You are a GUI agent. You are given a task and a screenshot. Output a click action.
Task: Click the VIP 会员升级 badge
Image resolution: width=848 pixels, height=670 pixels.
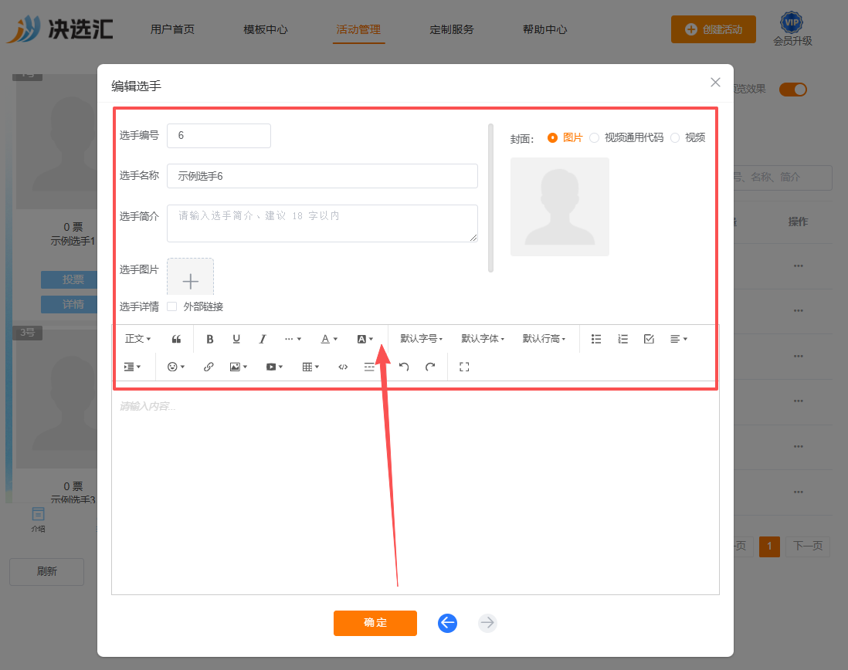792,29
